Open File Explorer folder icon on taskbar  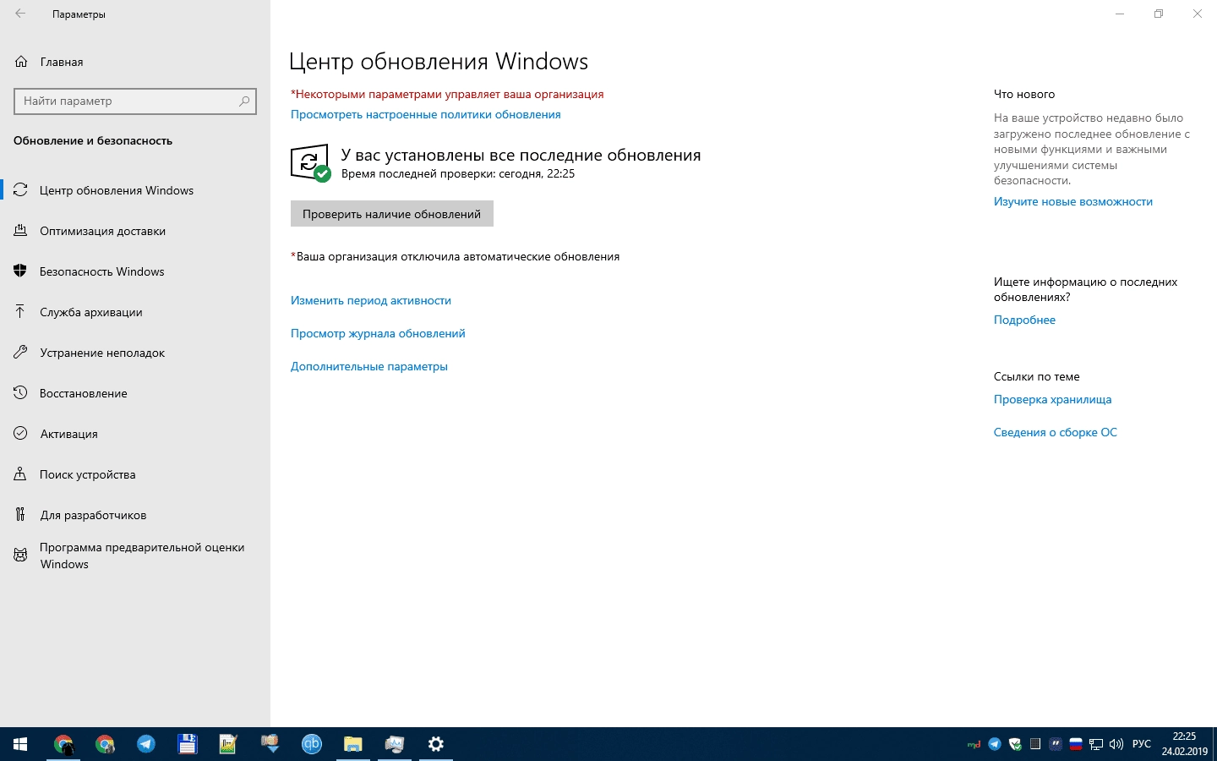click(x=352, y=744)
